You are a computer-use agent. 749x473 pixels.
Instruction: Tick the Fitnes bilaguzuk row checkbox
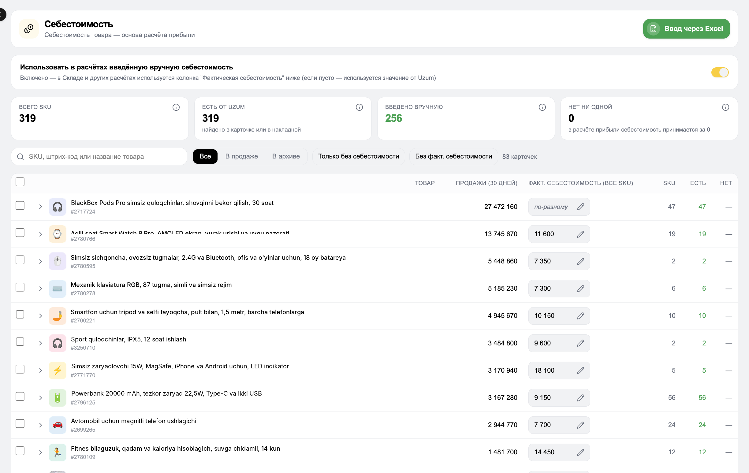[20, 451]
